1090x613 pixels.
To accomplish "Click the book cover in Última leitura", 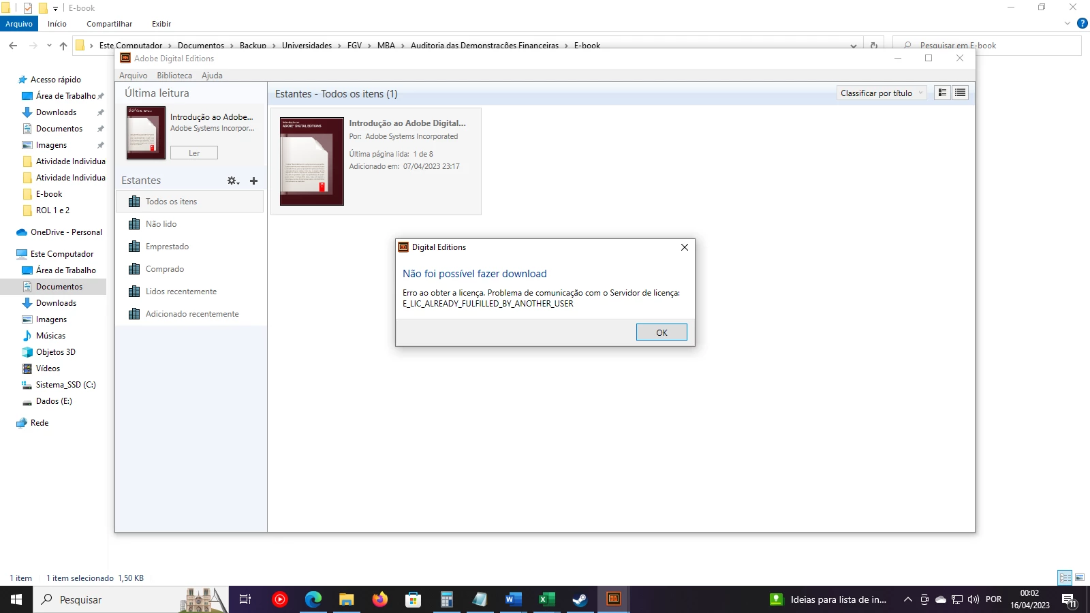I will 146,133.
